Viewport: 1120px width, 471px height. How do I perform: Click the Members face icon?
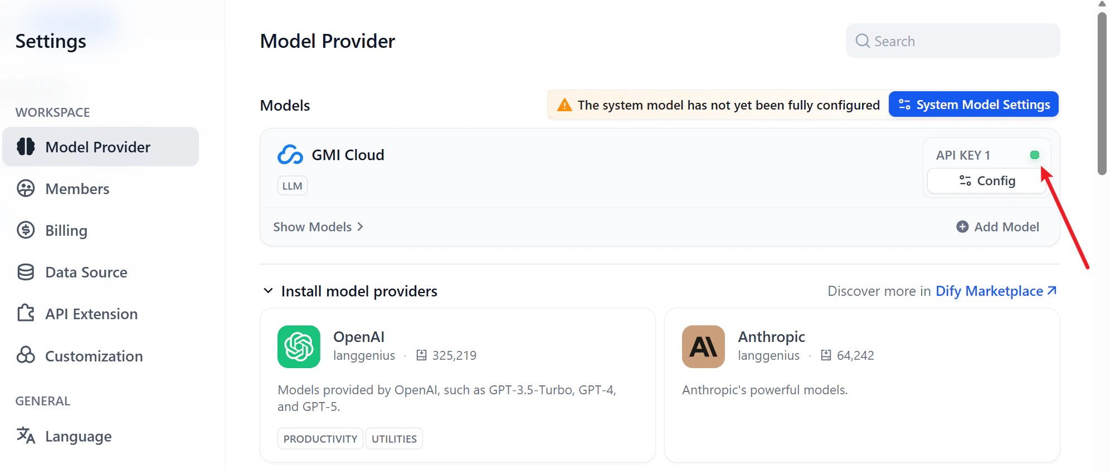[26, 189]
